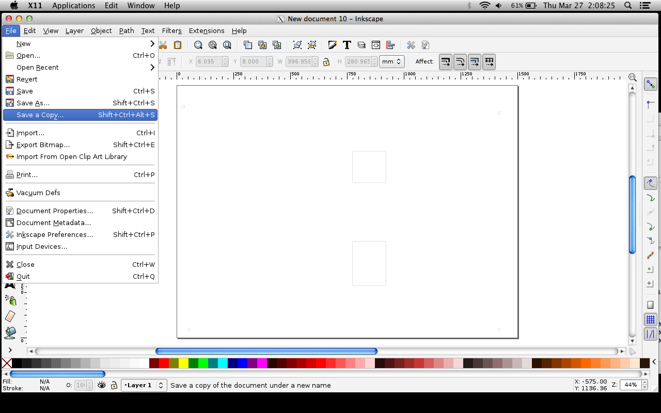Open the Align and Distribute icon

pyautogui.click(x=390, y=45)
